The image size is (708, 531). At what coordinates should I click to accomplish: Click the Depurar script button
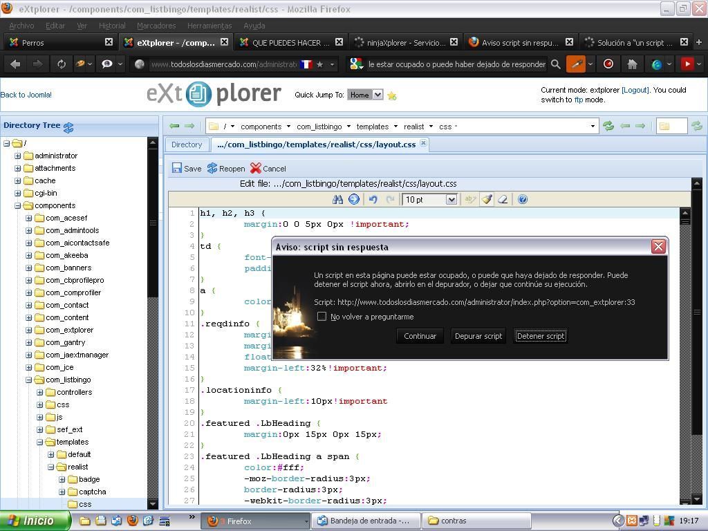(x=478, y=336)
